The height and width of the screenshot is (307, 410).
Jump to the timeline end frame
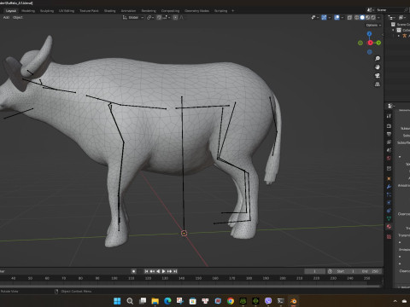(175, 271)
